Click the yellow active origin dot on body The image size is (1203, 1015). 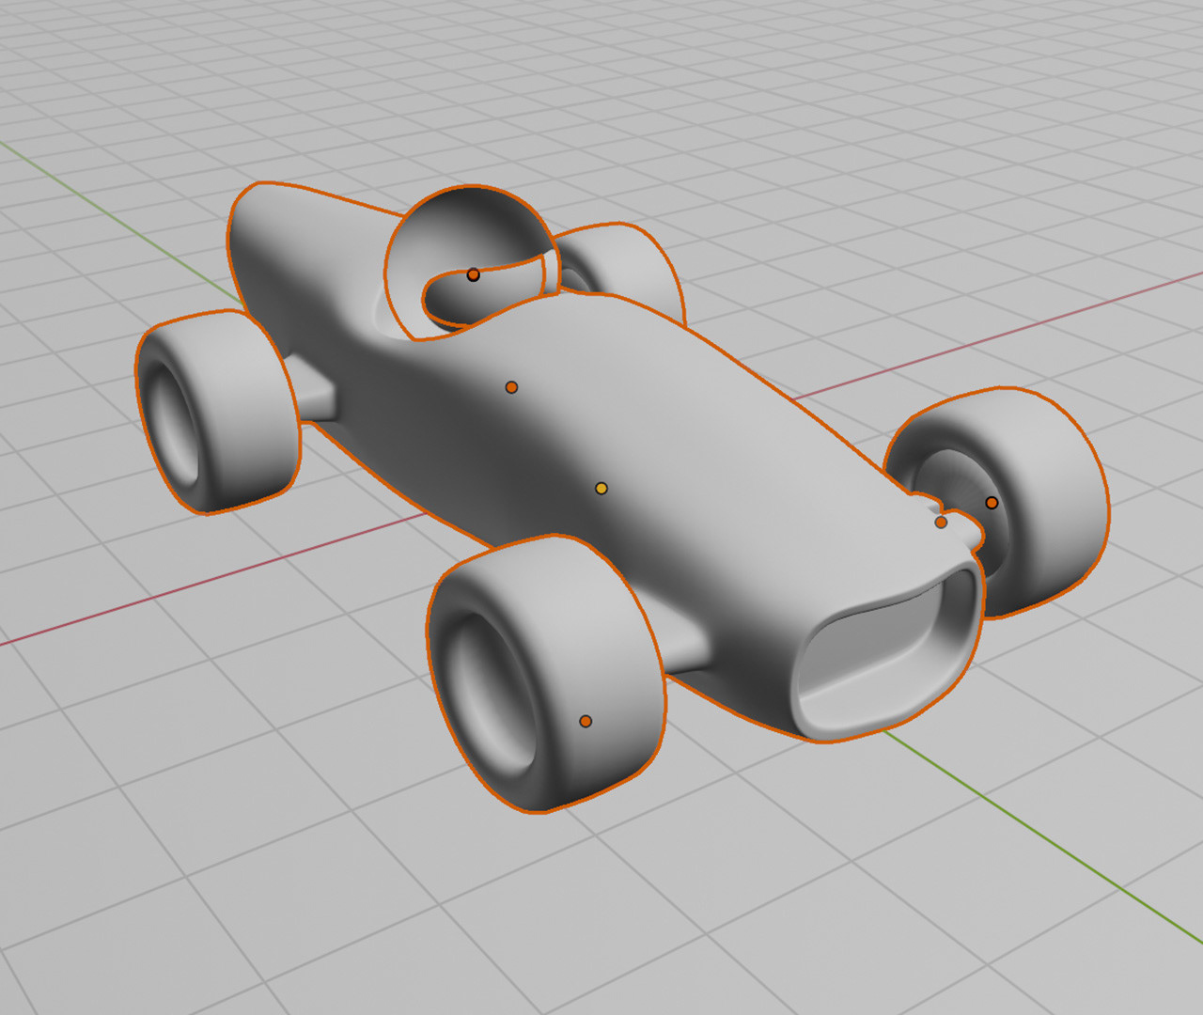point(601,489)
